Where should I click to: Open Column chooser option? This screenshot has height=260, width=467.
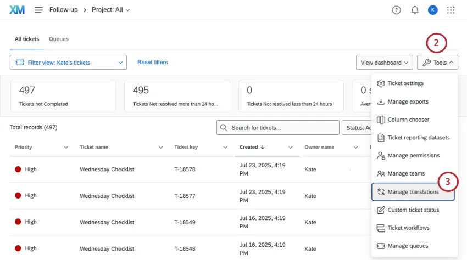(x=408, y=120)
